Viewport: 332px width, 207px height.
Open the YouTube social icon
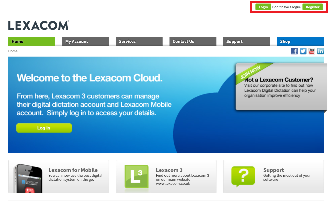click(312, 51)
